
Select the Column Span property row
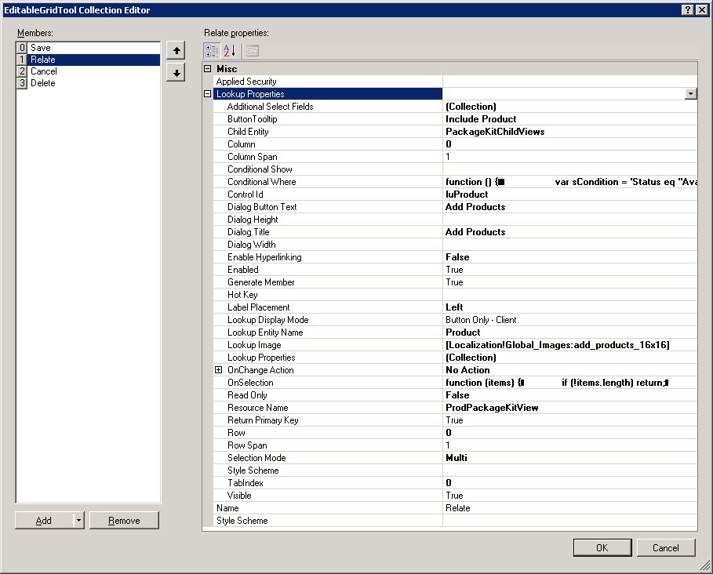point(455,157)
